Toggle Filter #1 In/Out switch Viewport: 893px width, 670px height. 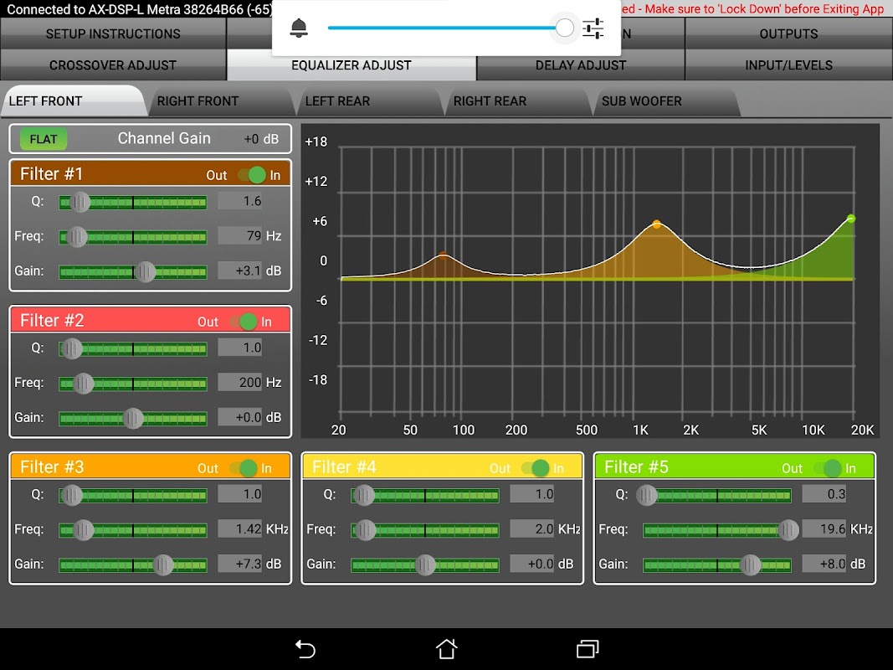(x=252, y=175)
